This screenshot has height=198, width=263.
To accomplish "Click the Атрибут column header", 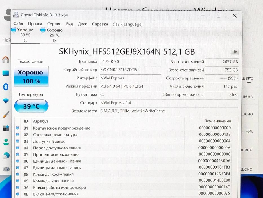I will coord(40,121).
